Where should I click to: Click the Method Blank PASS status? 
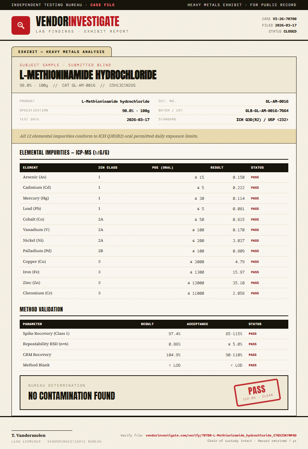[x=252, y=365]
